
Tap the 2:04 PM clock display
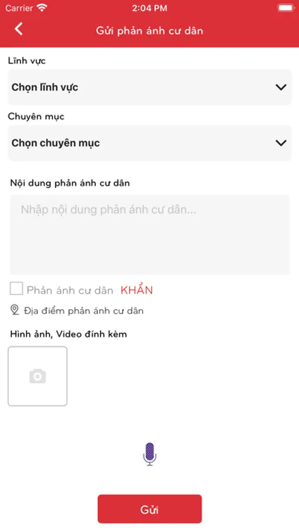(x=149, y=8)
